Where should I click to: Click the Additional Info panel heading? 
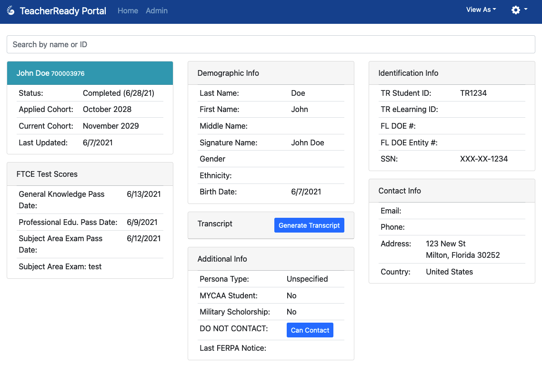(x=222, y=259)
